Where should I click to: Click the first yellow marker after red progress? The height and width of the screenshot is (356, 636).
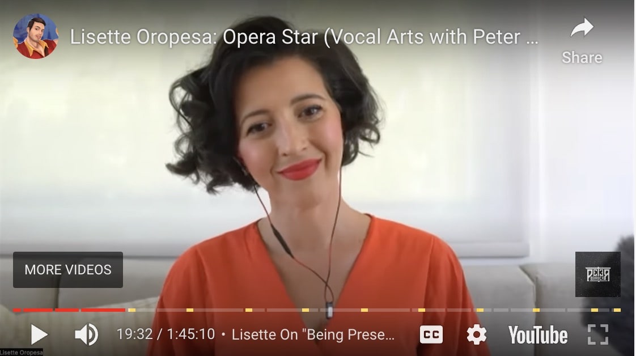tap(132, 310)
